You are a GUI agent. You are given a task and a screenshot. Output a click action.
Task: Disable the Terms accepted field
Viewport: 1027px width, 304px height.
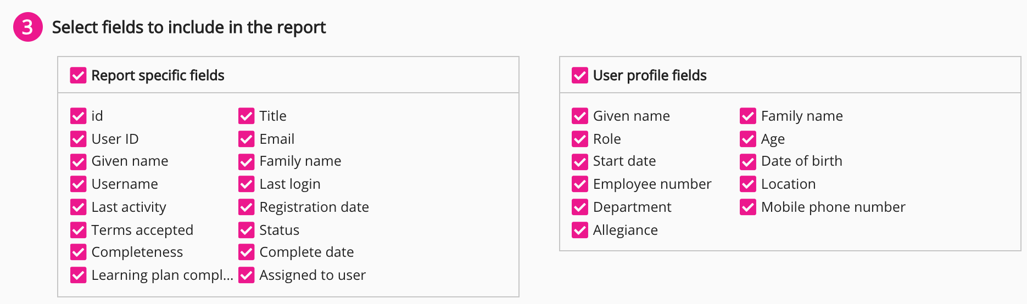tap(79, 230)
